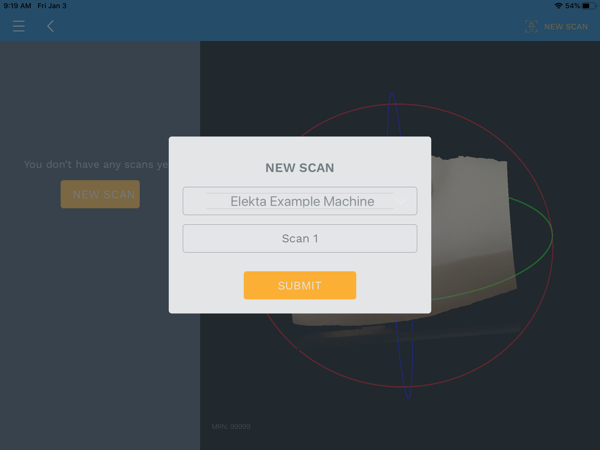Image resolution: width=600 pixels, height=450 pixels.
Task: Click the dimmed NEW SCAN button
Action: click(100, 194)
